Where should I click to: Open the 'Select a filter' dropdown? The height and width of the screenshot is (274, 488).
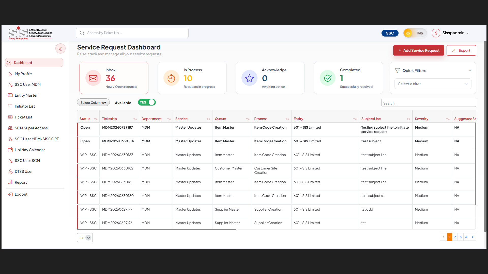pyautogui.click(x=433, y=84)
